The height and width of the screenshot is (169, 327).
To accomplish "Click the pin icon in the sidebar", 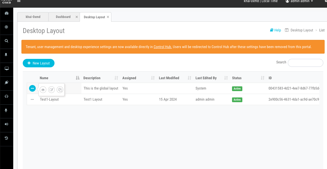I will (x=6, y=55).
